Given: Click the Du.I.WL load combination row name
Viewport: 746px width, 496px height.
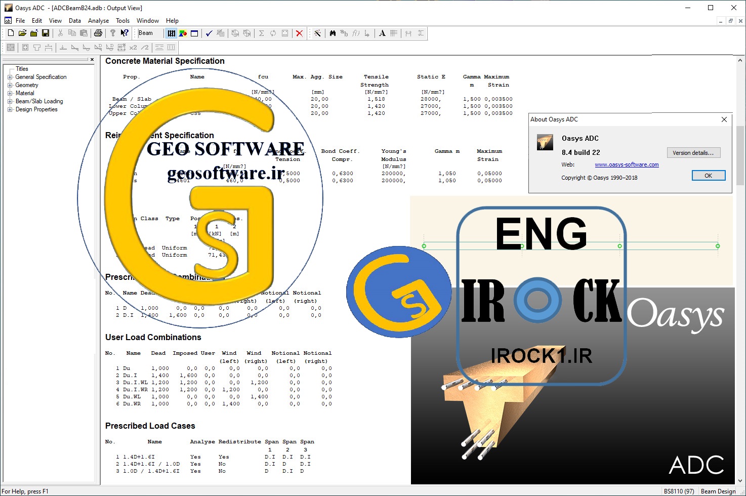Looking at the screenshot, I should [x=135, y=383].
